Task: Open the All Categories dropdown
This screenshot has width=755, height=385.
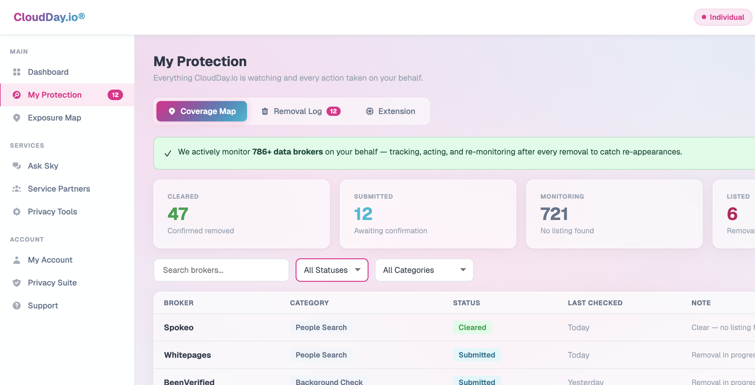Action: [424, 270]
